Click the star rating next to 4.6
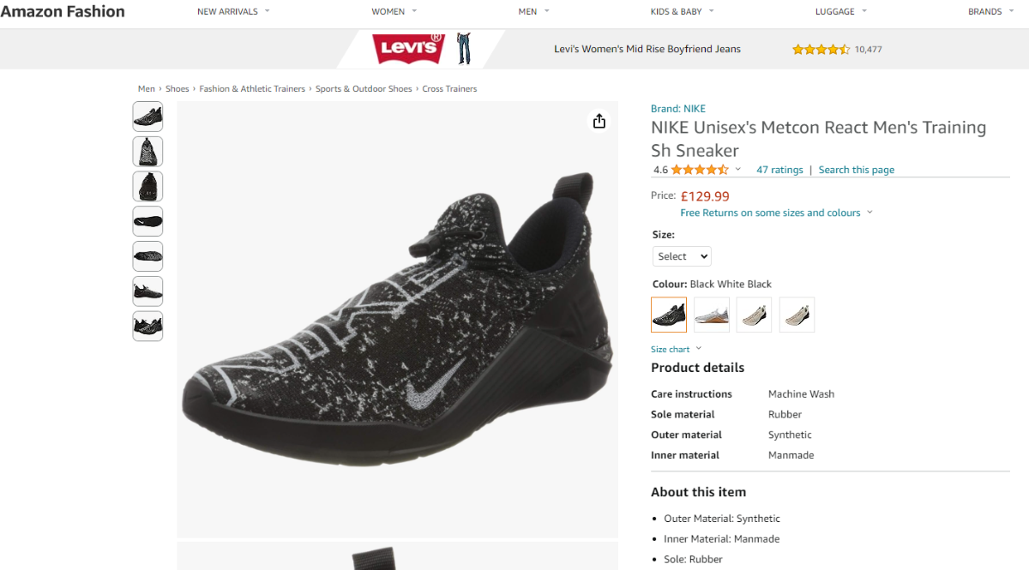Image resolution: width=1029 pixels, height=570 pixels. click(699, 170)
